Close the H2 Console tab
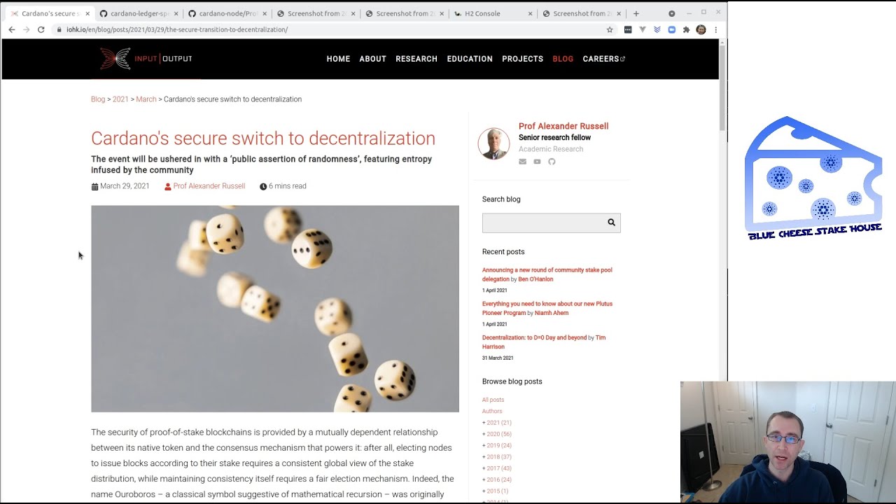The image size is (896, 504). pos(531,13)
